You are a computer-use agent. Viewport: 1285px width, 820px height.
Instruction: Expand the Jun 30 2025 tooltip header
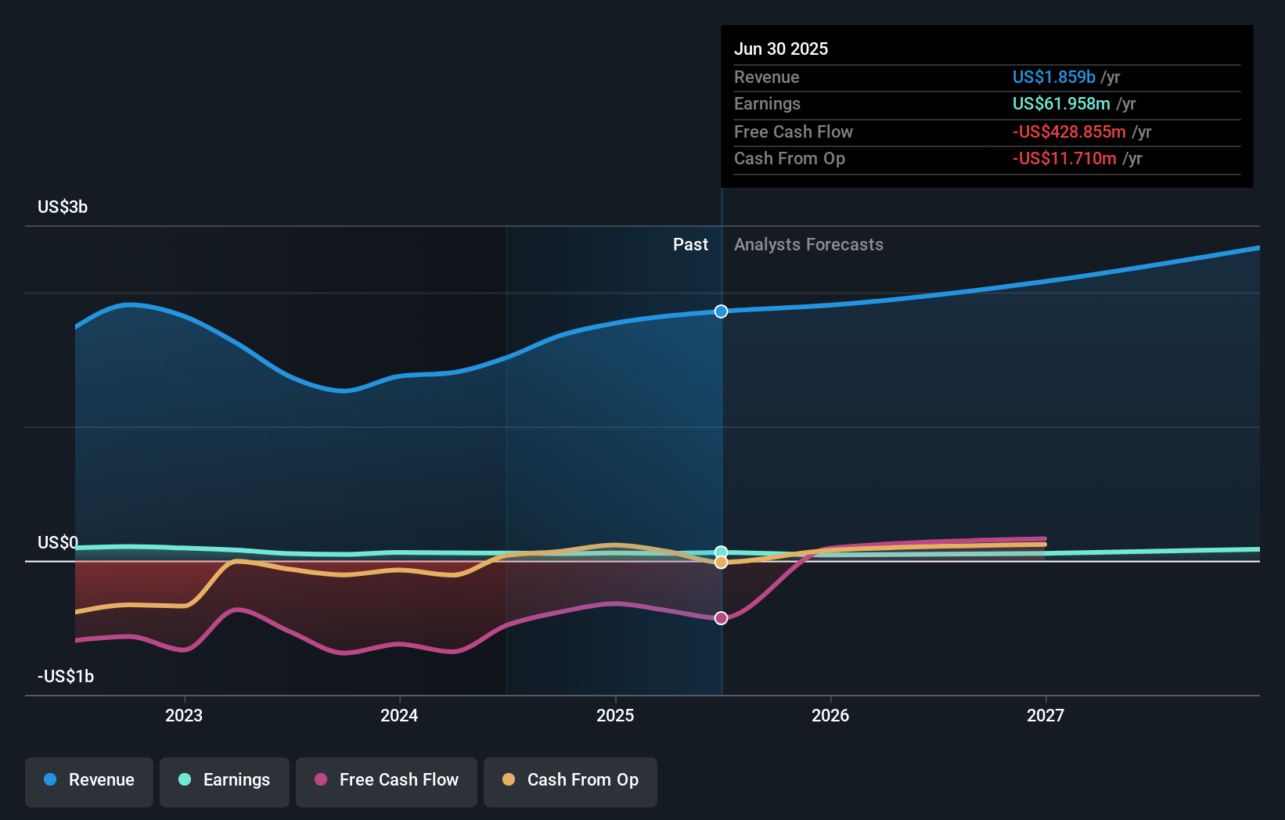tap(781, 49)
